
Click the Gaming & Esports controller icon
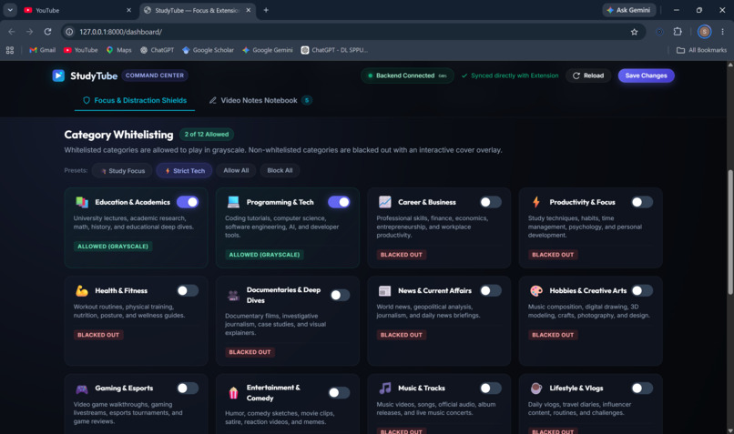click(x=82, y=389)
